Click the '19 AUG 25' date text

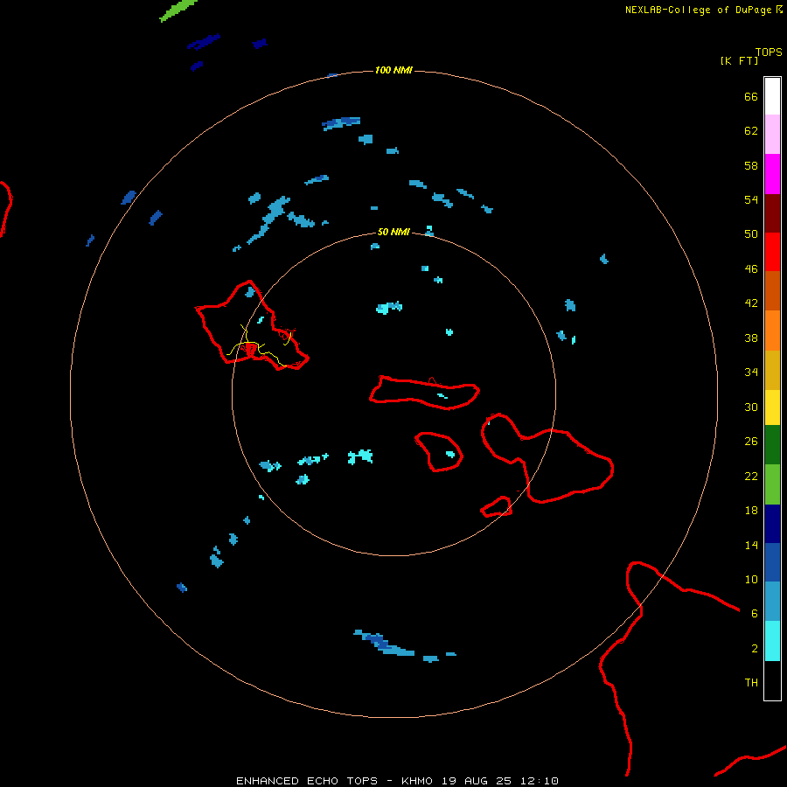[477, 781]
